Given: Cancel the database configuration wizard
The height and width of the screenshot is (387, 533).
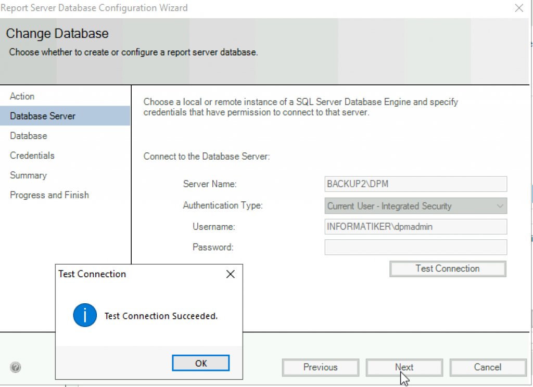Looking at the screenshot, I should 488,367.
